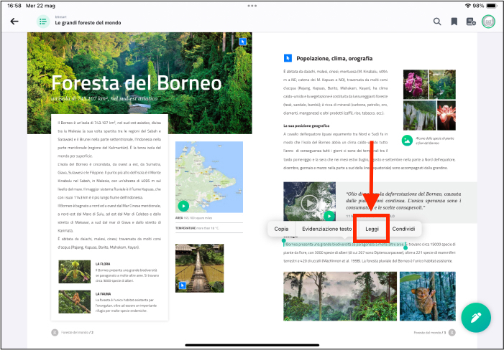Image resolution: width=504 pixels, height=350 pixels.
Task: Open search with the magnifier icon
Action: coord(437,22)
